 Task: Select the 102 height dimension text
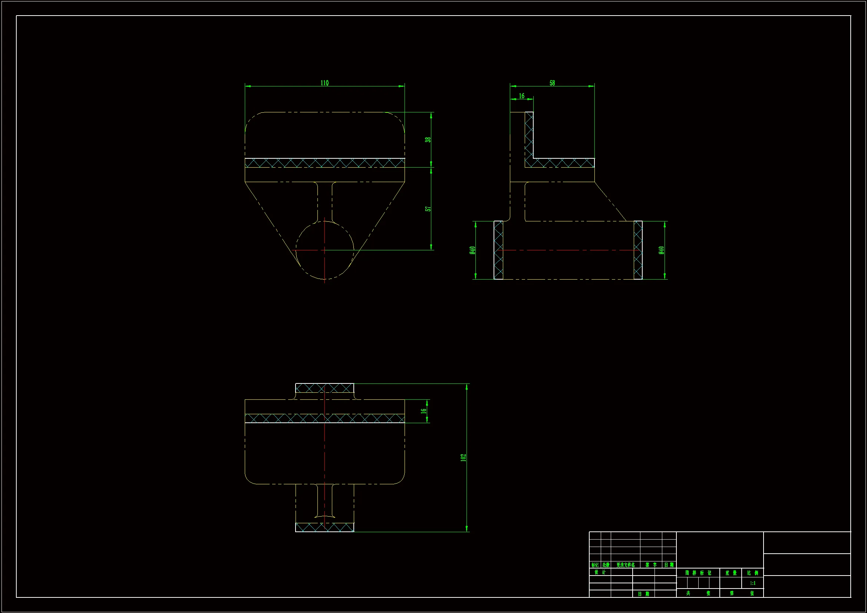(463, 457)
